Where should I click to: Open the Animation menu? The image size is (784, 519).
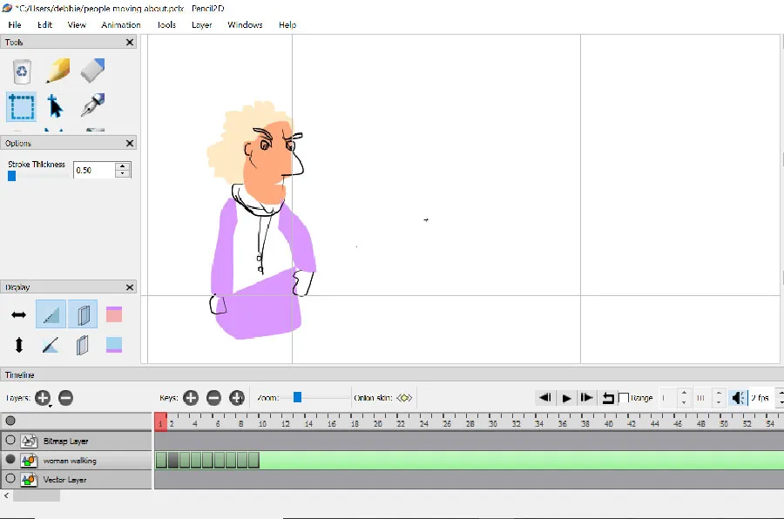click(x=121, y=24)
